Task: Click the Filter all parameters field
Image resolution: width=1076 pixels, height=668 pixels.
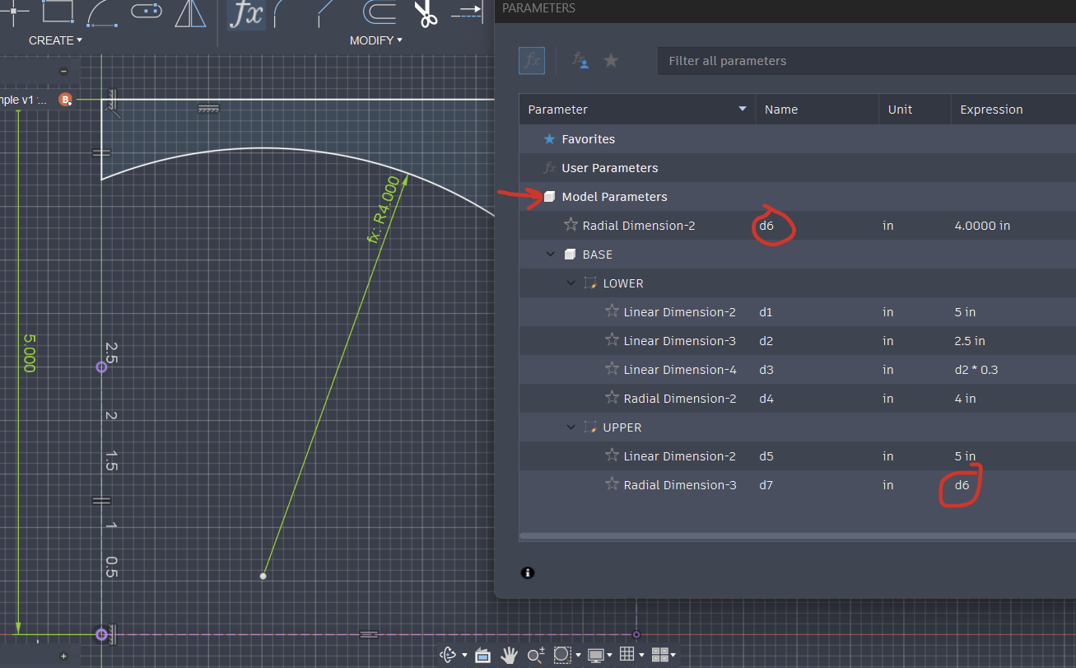Action: click(866, 61)
